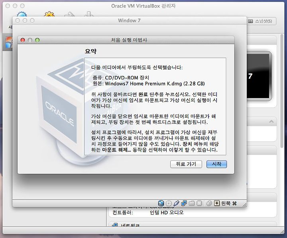The image size is (287, 238).
Task: Click the USB devices status icon
Action: coord(176,203)
